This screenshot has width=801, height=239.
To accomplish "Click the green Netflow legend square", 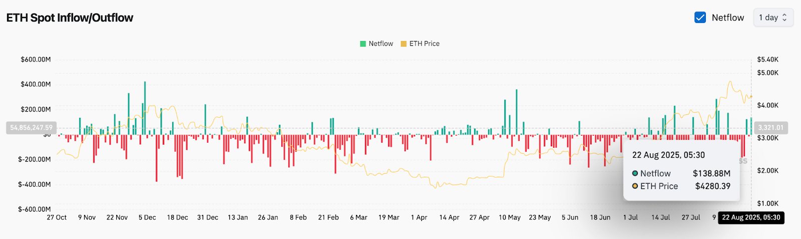I will click(x=363, y=44).
